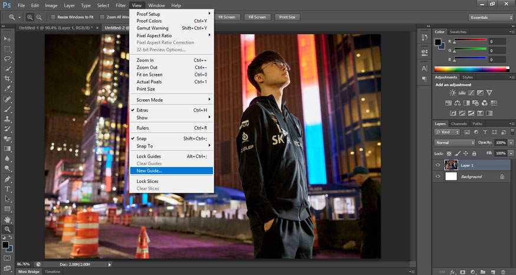Select the Hand tool
This screenshot has width=516, height=275.
click(x=8, y=219)
